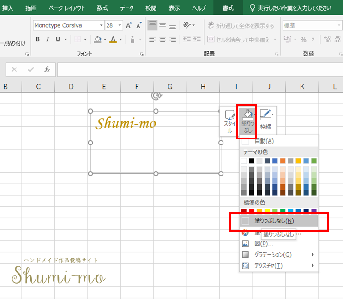This screenshot has width=343, height=299.
Task: Toggle italic formatting
Action: pos(48,39)
